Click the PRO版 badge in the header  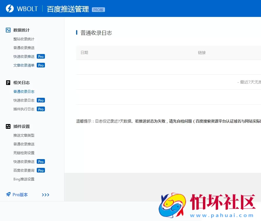point(98,9)
